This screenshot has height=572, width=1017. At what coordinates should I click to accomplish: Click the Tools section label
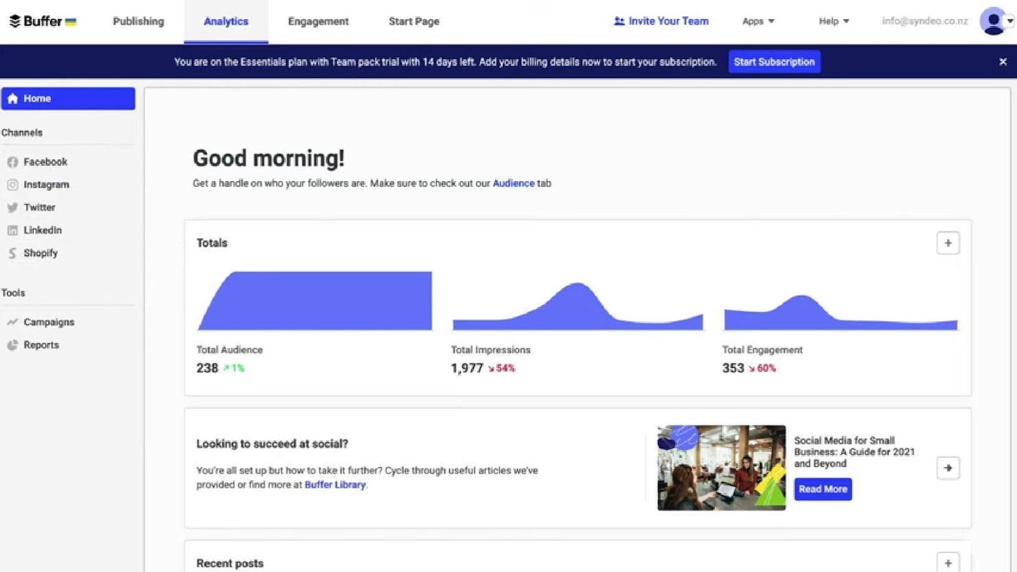(13, 293)
